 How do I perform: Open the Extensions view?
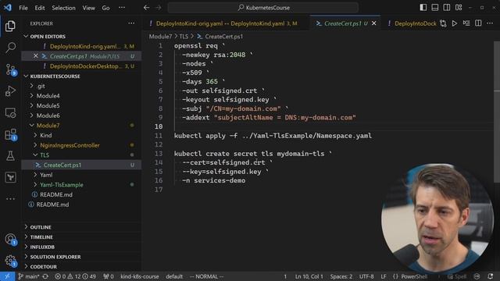tap(10, 134)
